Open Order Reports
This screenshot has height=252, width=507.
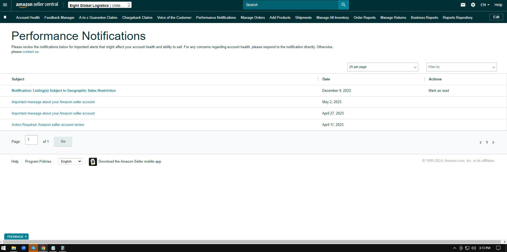pyautogui.click(x=365, y=17)
